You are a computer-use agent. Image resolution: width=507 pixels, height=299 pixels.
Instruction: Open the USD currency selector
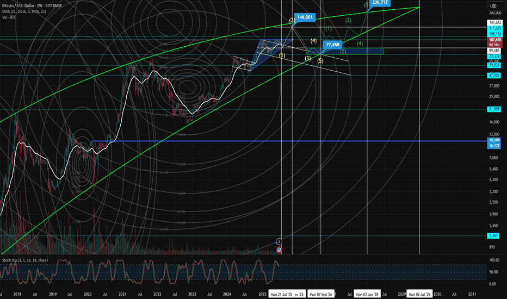pos(493,6)
